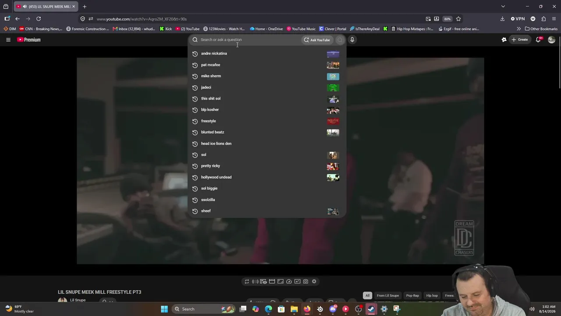
Task: Open the CNN Breaking News bookmark
Action: coord(41,29)
